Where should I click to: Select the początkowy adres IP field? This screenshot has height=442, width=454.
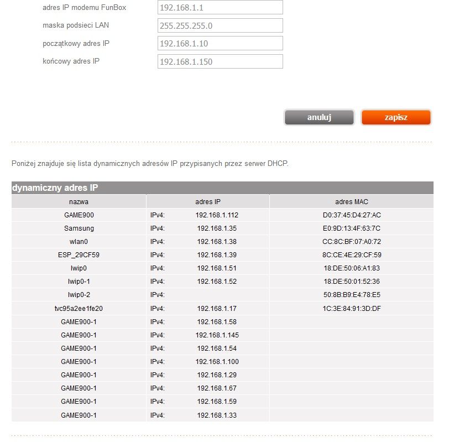click(x=220, y=44)
